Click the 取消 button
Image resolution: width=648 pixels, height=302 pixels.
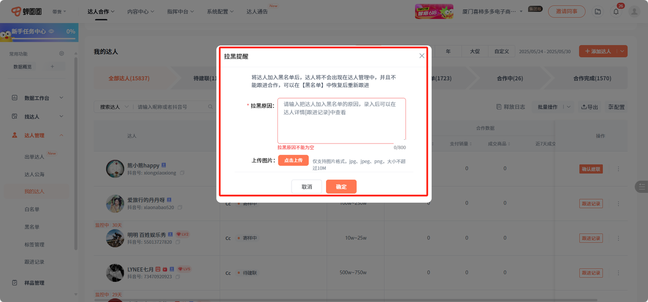(307, 187)
